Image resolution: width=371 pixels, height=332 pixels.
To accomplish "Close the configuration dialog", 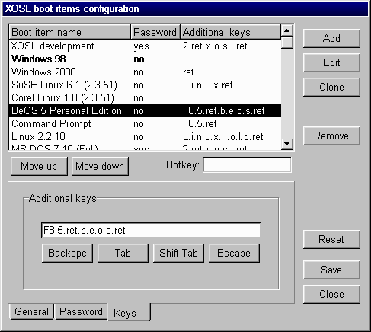I will tap(331, 294).
